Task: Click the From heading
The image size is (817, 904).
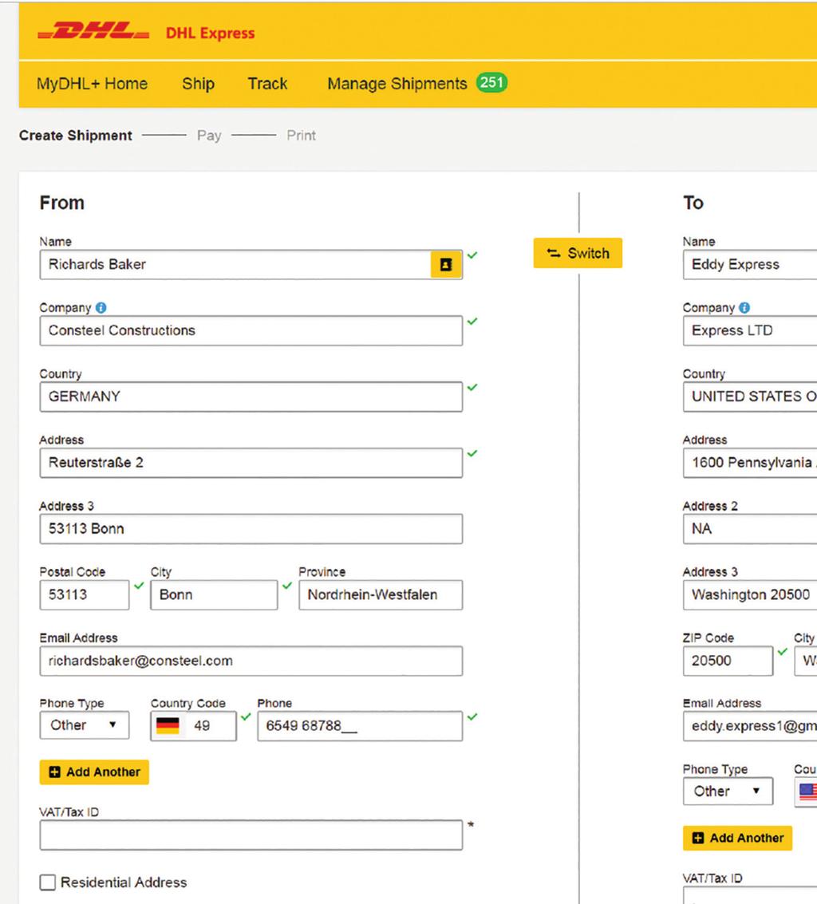Action: (x=61, y=203)
